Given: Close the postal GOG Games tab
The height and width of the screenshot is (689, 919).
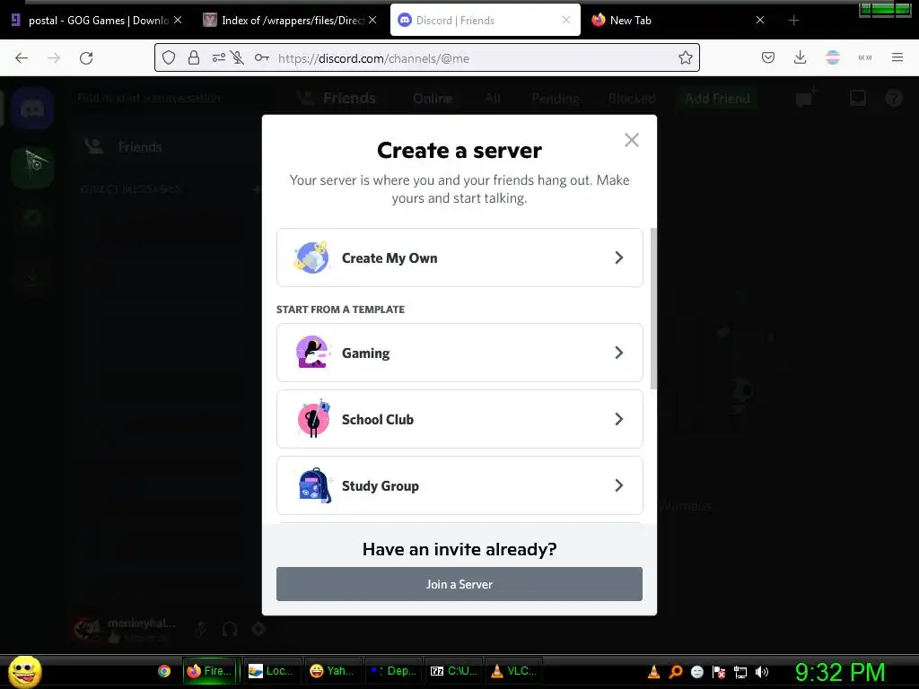Looking at the screenshot, I should [x=178, y=20].
